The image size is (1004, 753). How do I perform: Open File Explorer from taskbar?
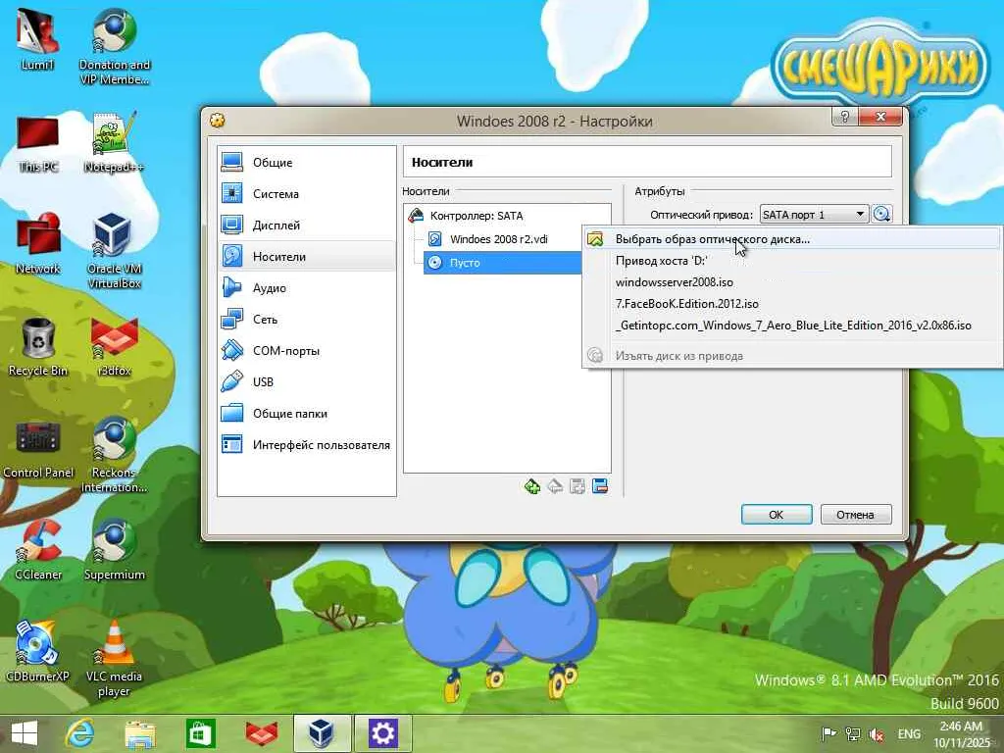140,733
